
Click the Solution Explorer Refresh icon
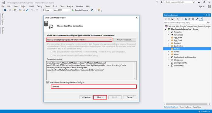pyautogui.click(x=186, y=19)
